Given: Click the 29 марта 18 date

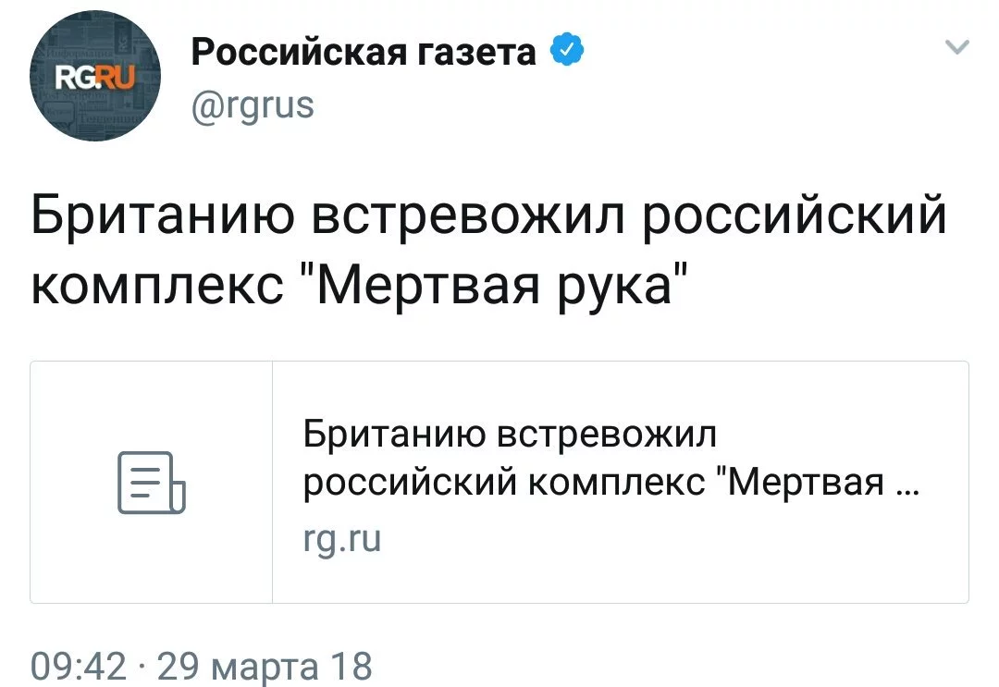Looking at the screenshot, I should tap(265, 667).
